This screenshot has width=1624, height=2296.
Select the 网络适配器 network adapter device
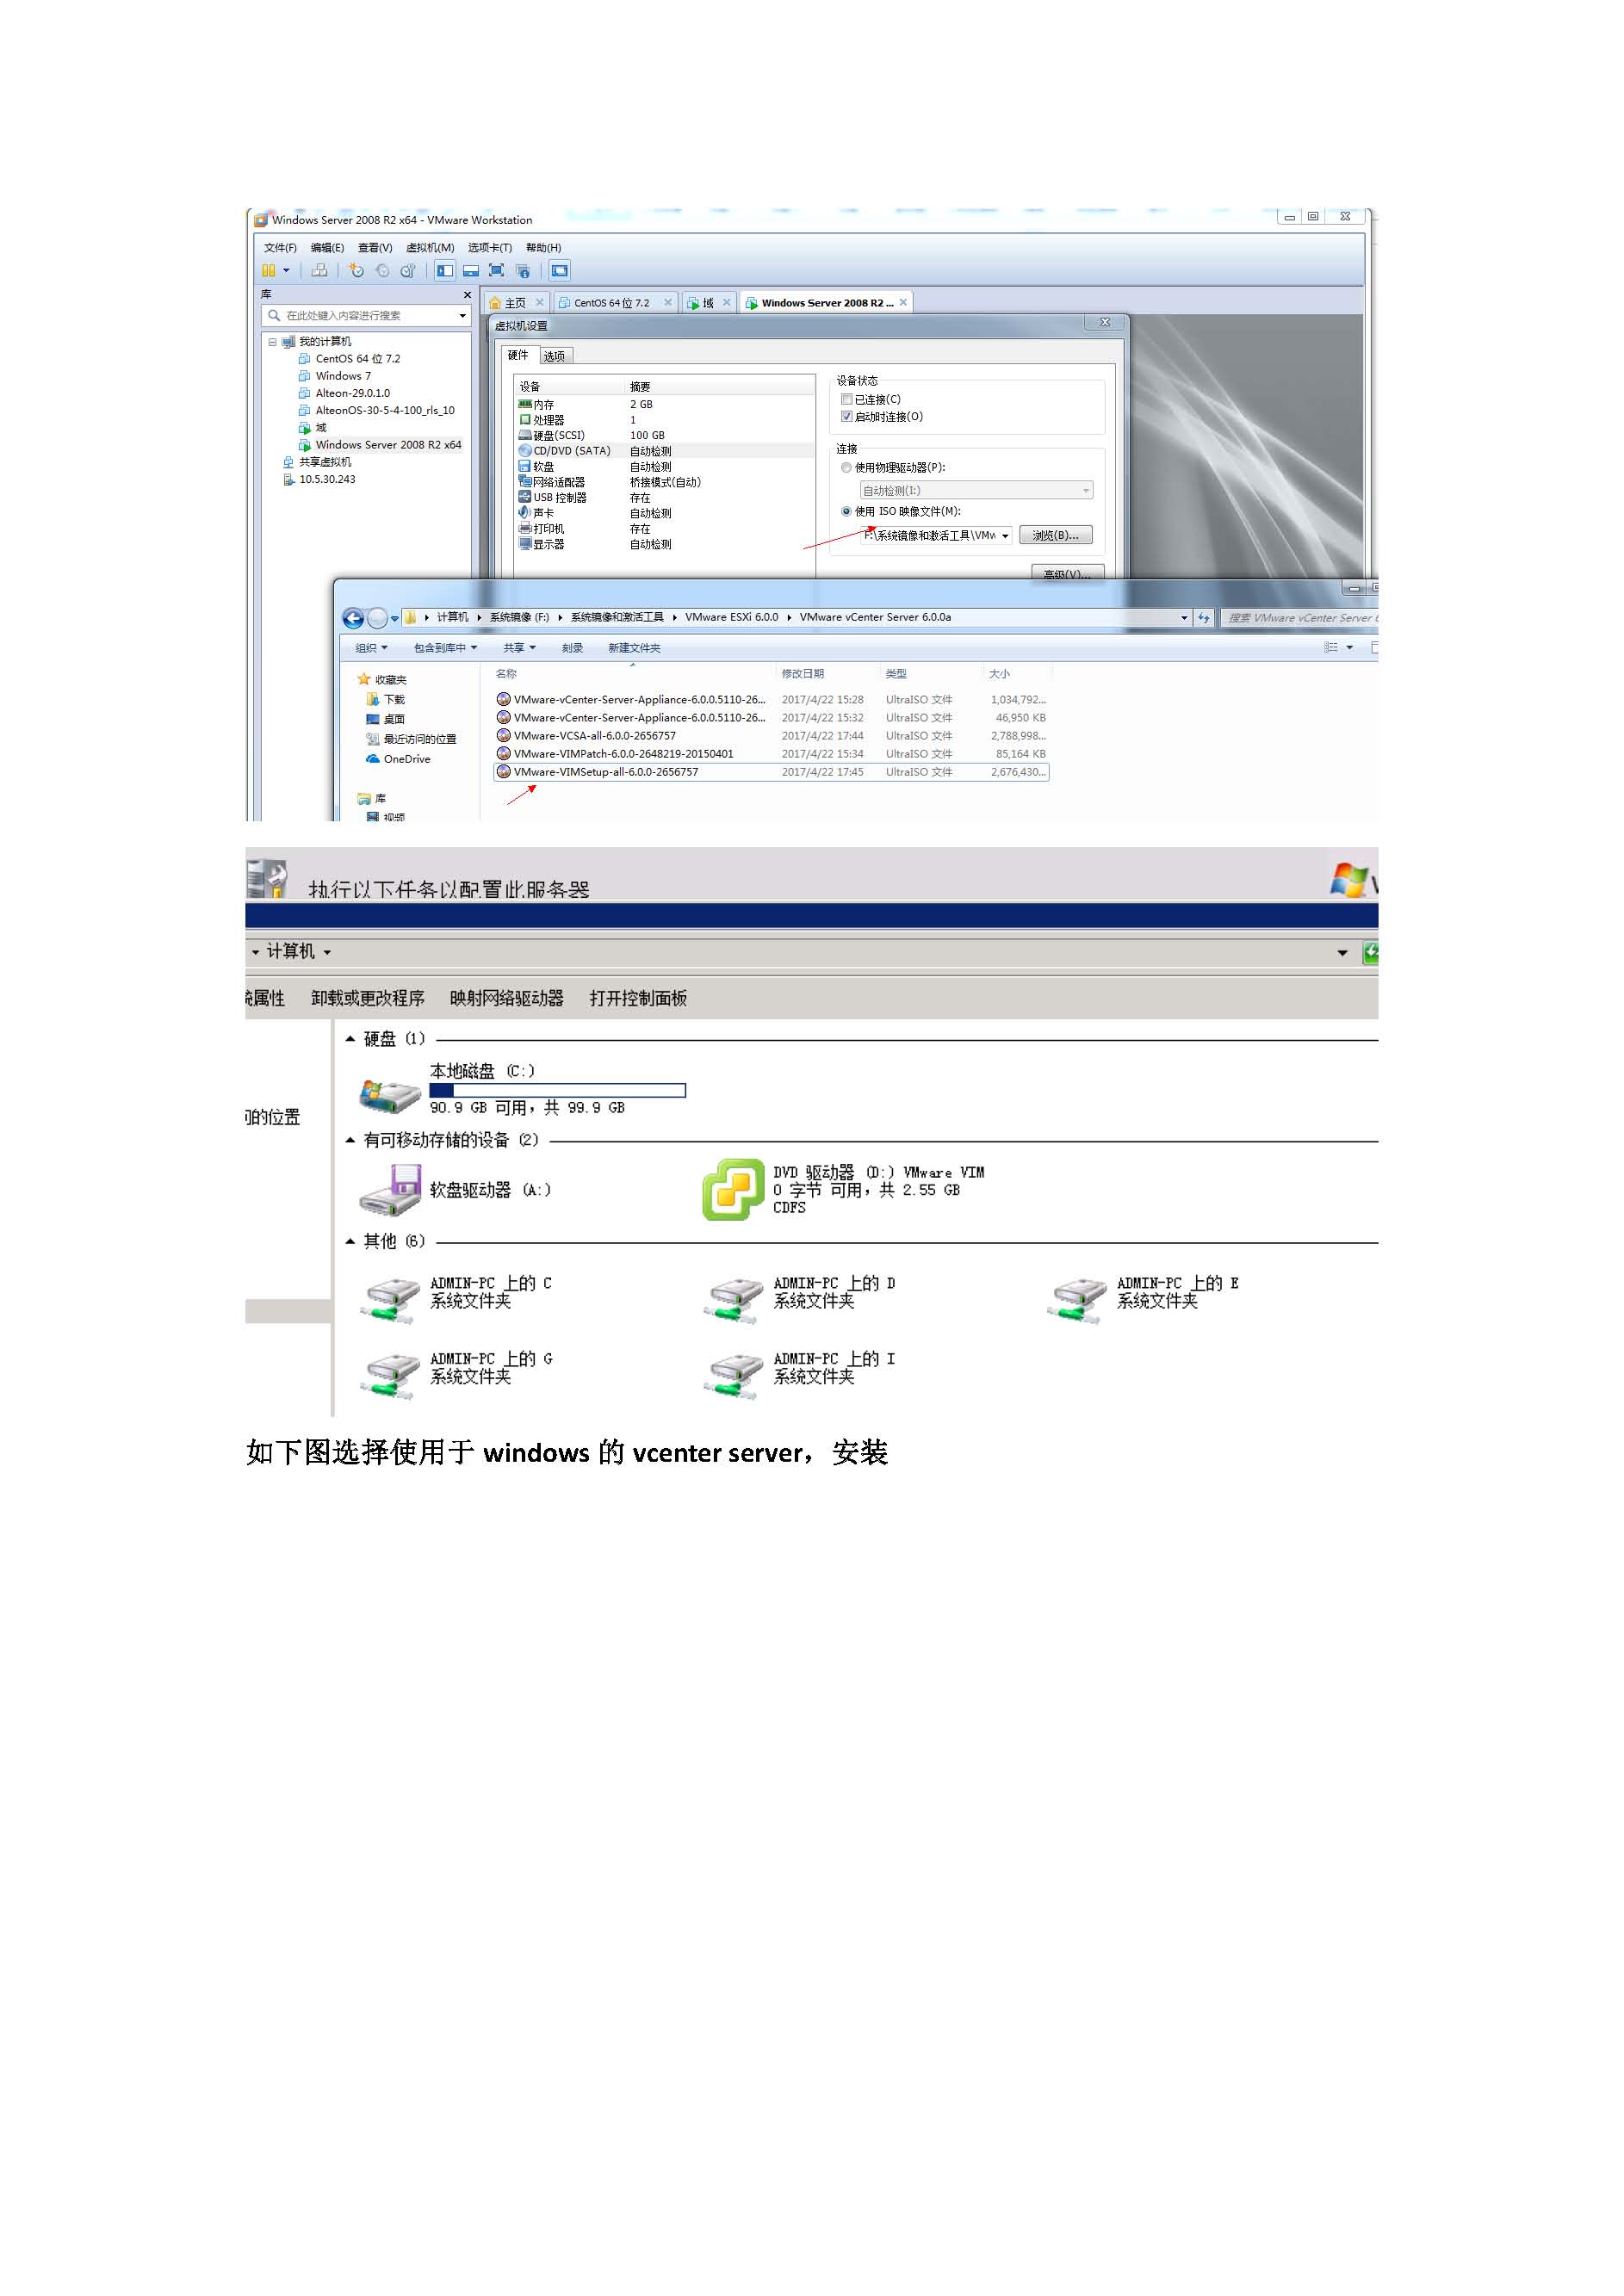click(665, 482)
